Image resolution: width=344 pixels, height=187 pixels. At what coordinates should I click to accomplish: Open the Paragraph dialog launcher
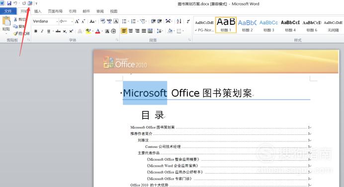(x=189, y=40)
